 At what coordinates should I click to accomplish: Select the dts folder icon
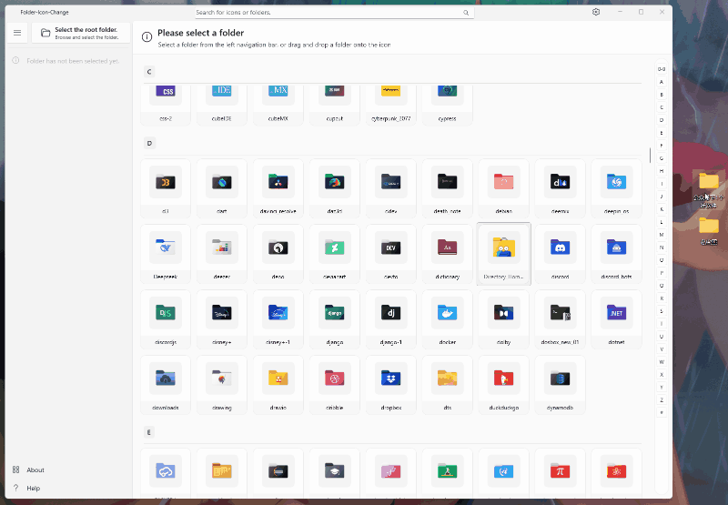coord(447,385)
